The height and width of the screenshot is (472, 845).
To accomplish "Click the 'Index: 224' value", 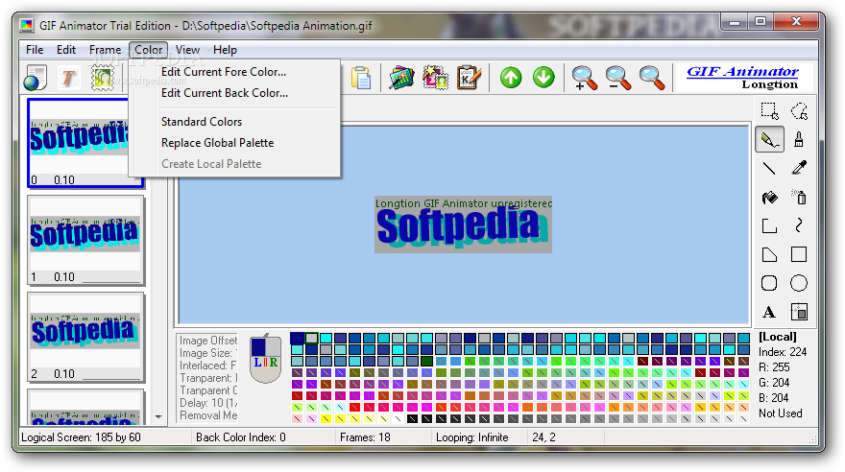I will (783, 352).
